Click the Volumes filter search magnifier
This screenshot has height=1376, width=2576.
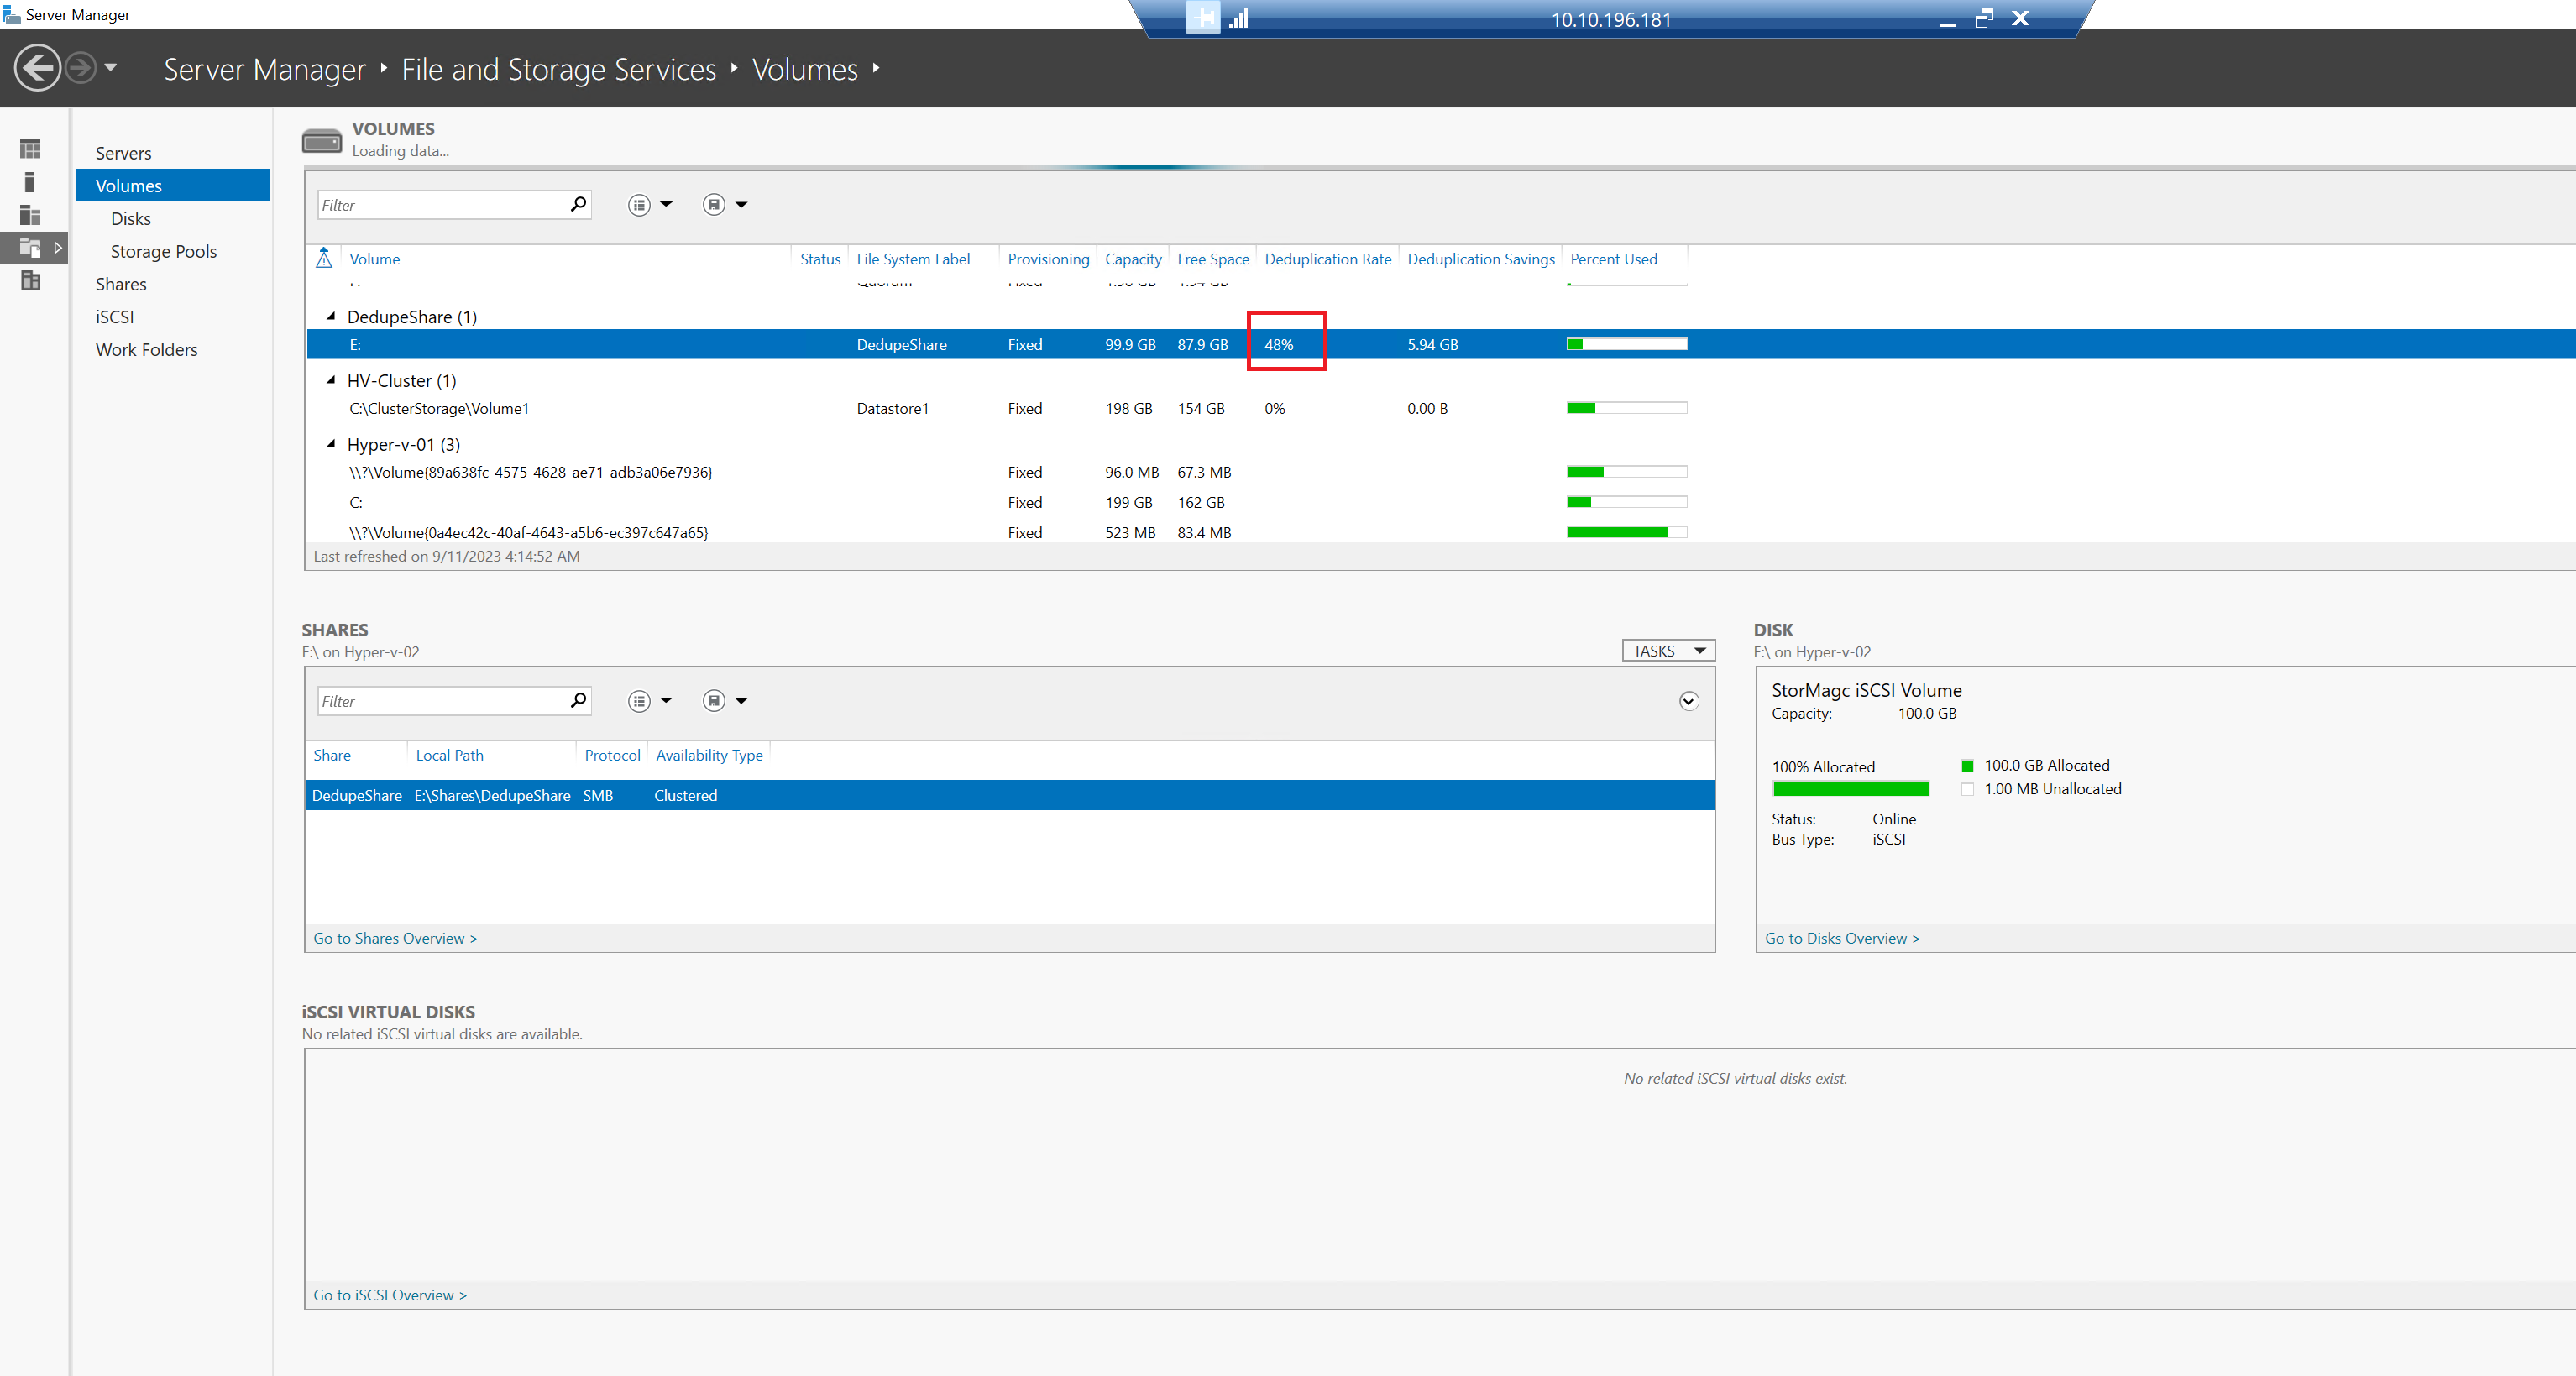click(578, 204)
